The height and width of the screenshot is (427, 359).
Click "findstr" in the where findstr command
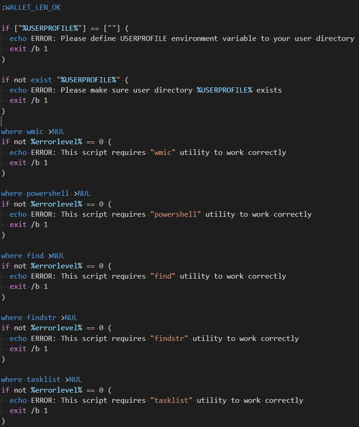(41, 318)
